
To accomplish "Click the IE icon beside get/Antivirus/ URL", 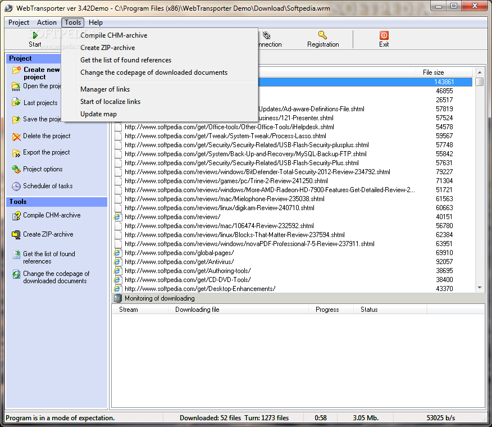I will [x=117, y=262].
